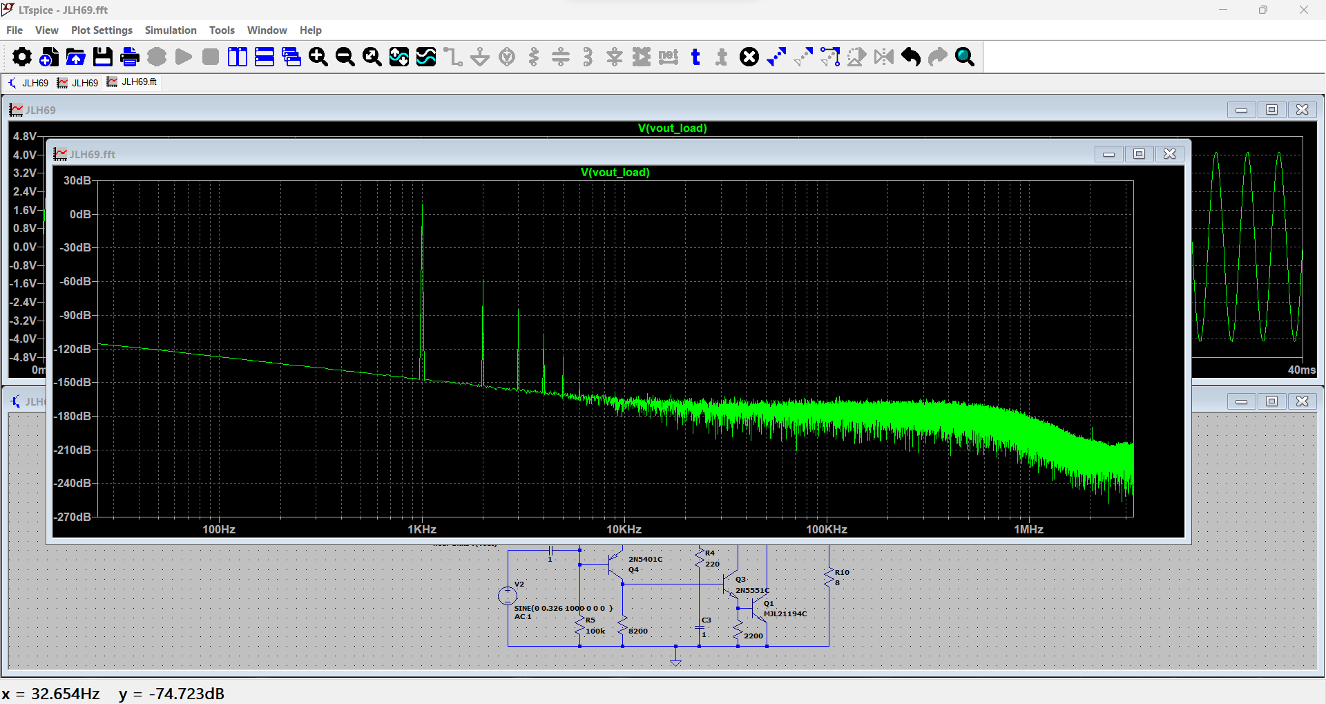Select the Drag tool

[857, 57]
